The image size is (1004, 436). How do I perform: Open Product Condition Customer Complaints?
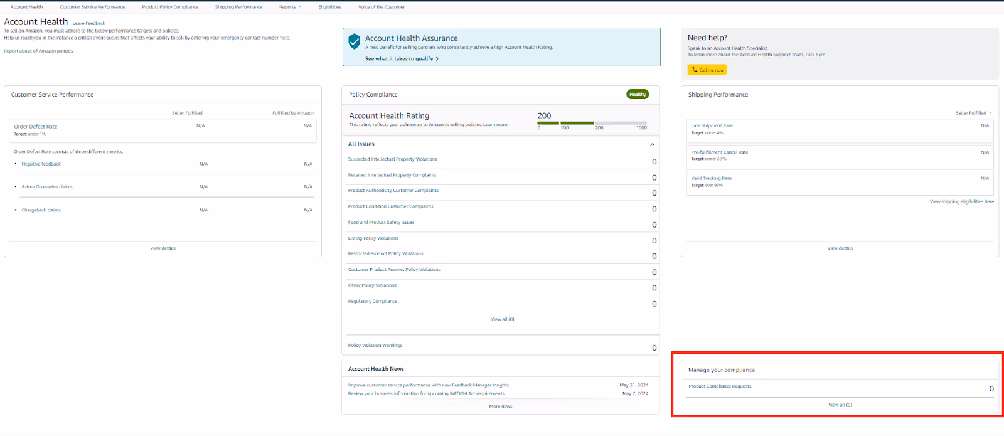coord(391,206)
